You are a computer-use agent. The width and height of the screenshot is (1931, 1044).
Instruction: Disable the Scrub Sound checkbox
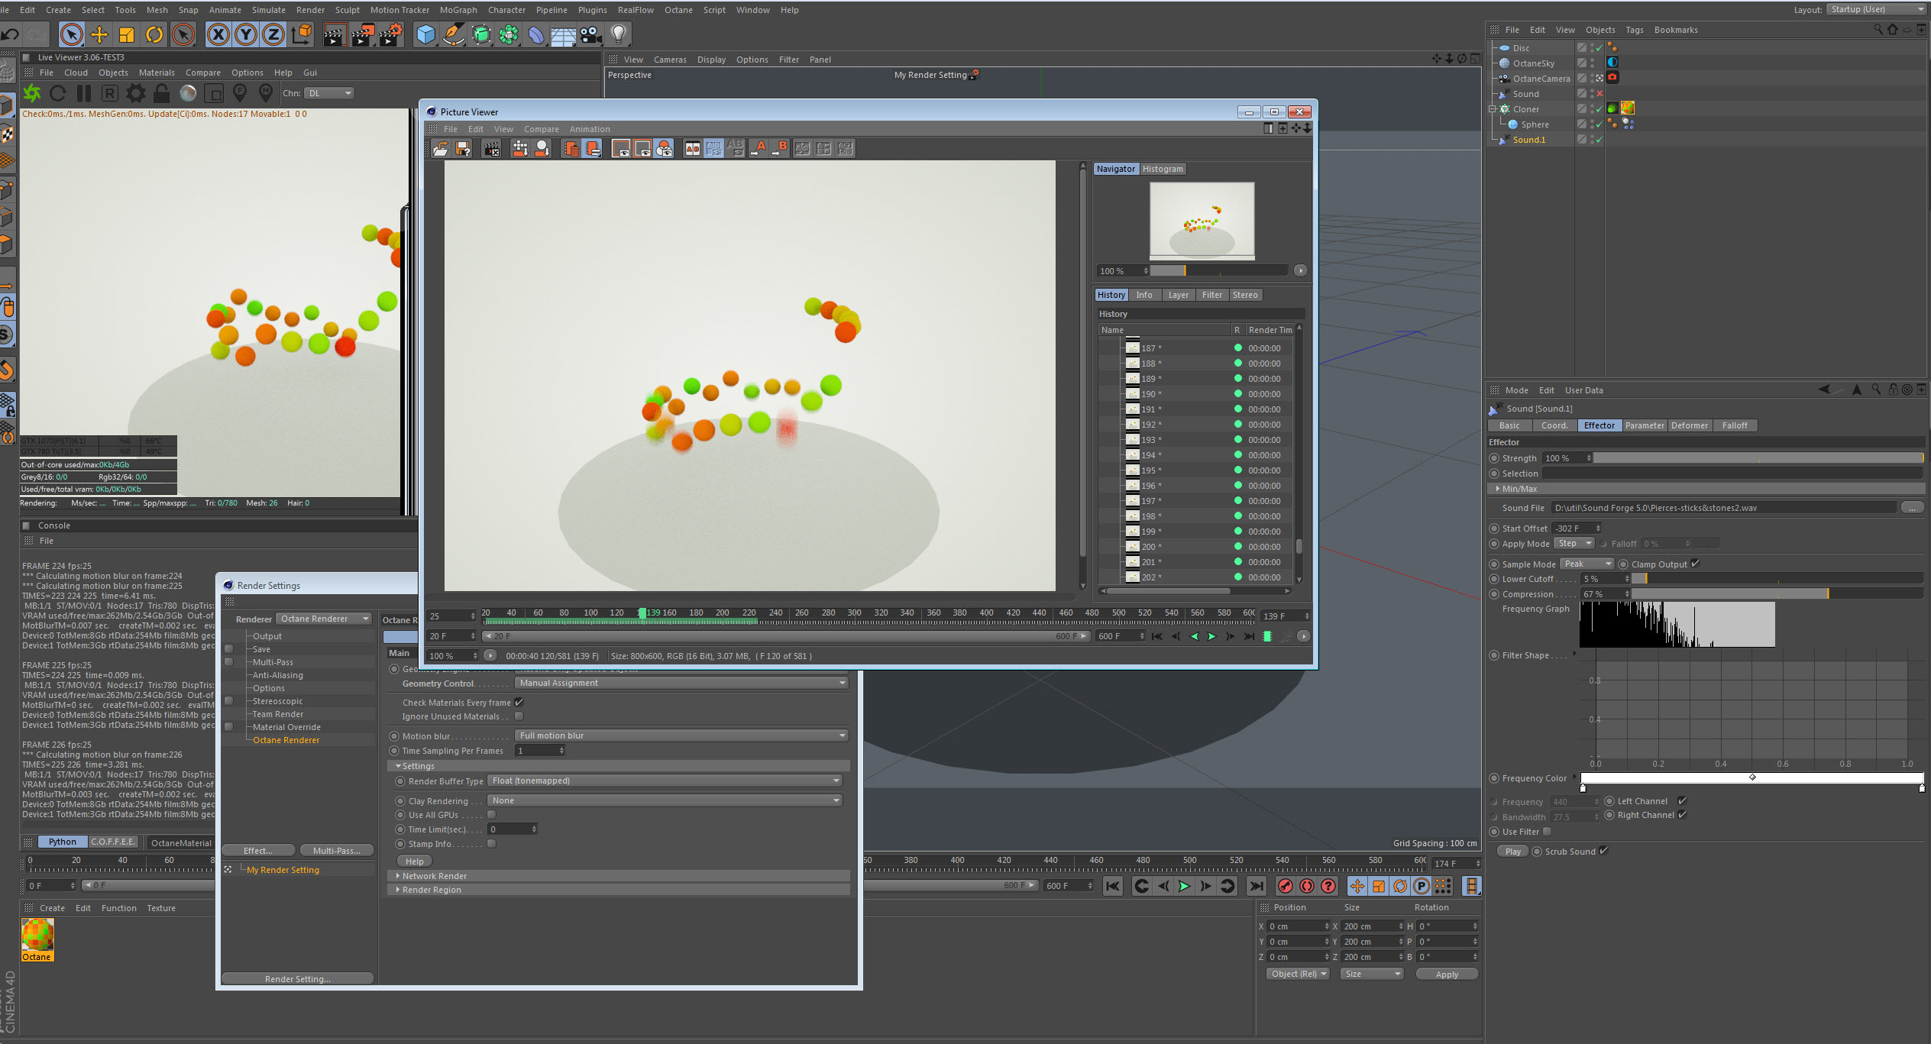[1603, 851]
